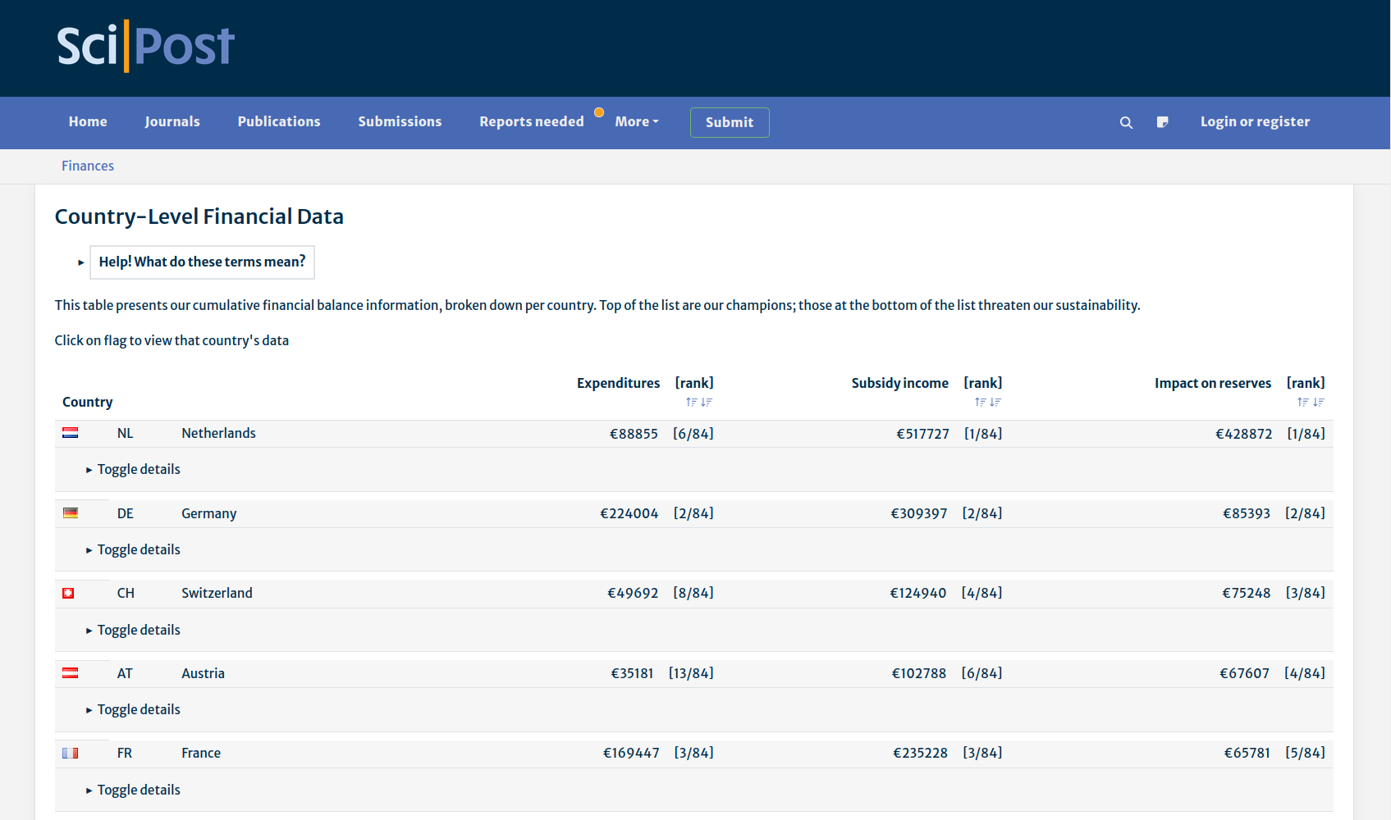Expand 'Help! What do these terms mean?'
This screenshot has width=1391, height=820.
[201, 262]
